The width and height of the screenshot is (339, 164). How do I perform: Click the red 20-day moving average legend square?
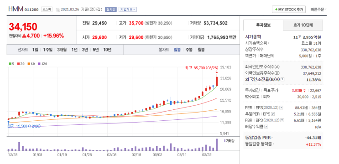(19, 64)
